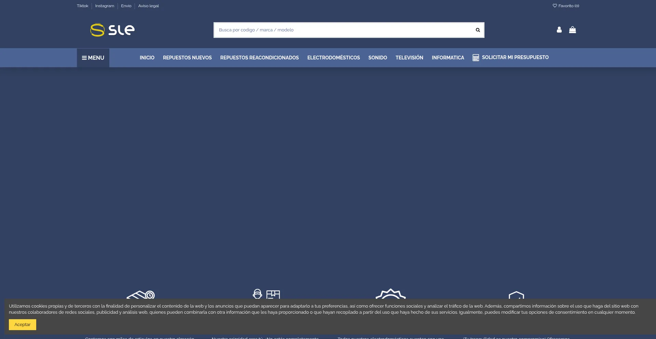Click the Favorito heart link
The height and width of the screenshot is (339, 656).
(x=566, y=6)
